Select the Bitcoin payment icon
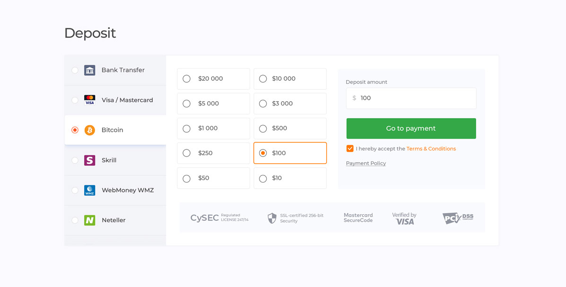The width and height of the screenshot is (566, 287). [90, 130]
